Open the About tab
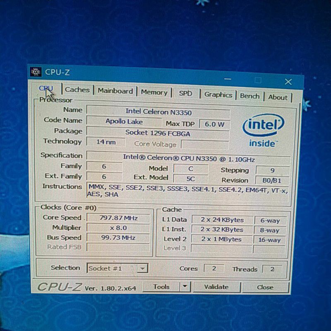331x331 pixels. tap(278, 97)
